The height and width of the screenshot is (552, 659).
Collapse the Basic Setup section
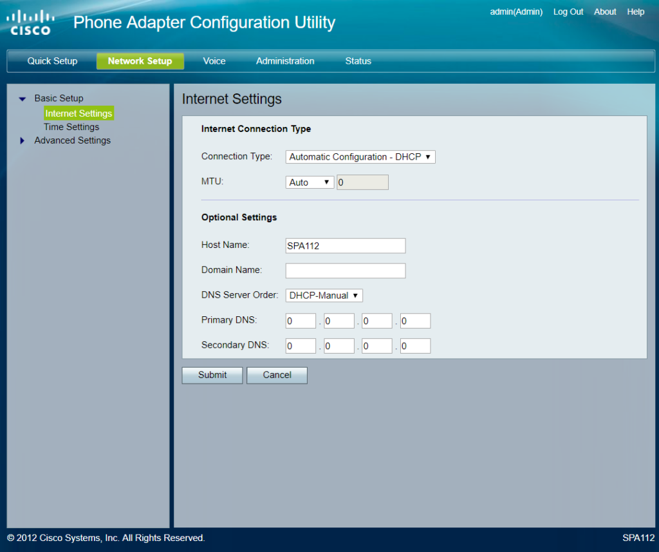(x=22, y=98)
